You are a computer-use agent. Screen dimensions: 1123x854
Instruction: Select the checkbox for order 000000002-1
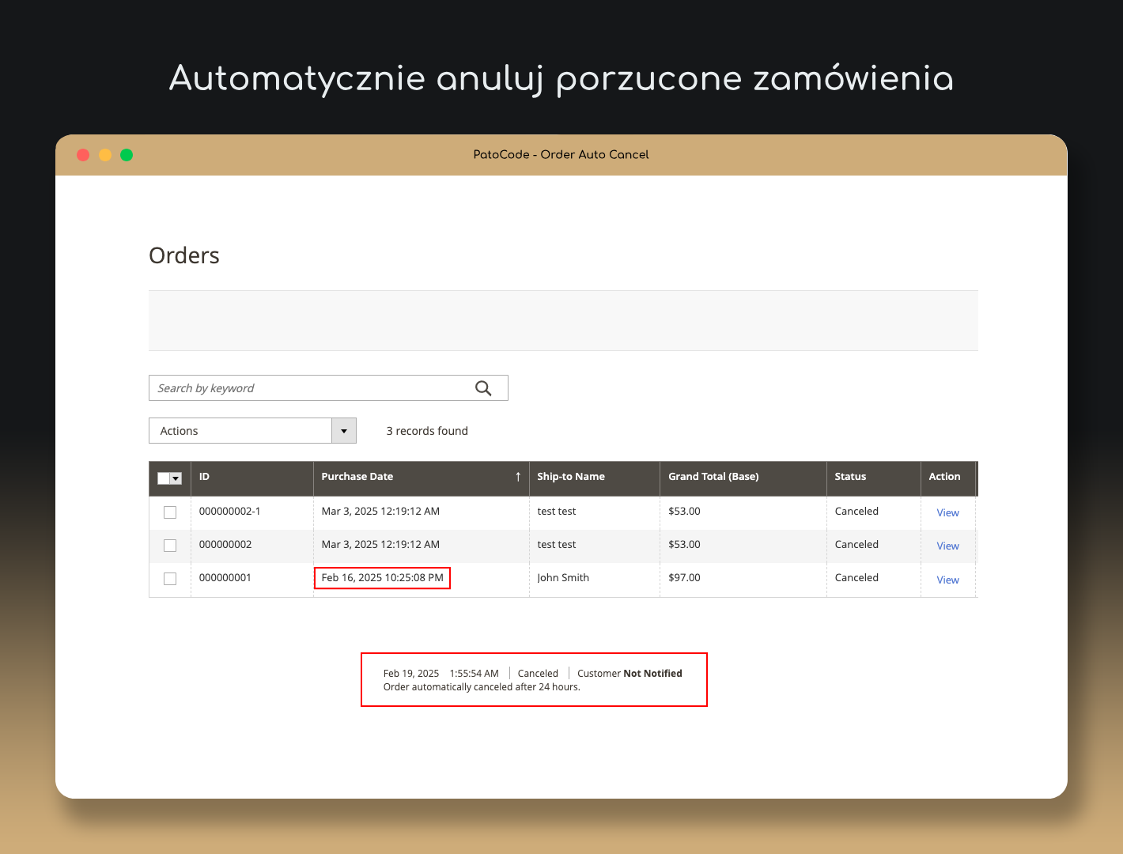[x=170, y=512]
